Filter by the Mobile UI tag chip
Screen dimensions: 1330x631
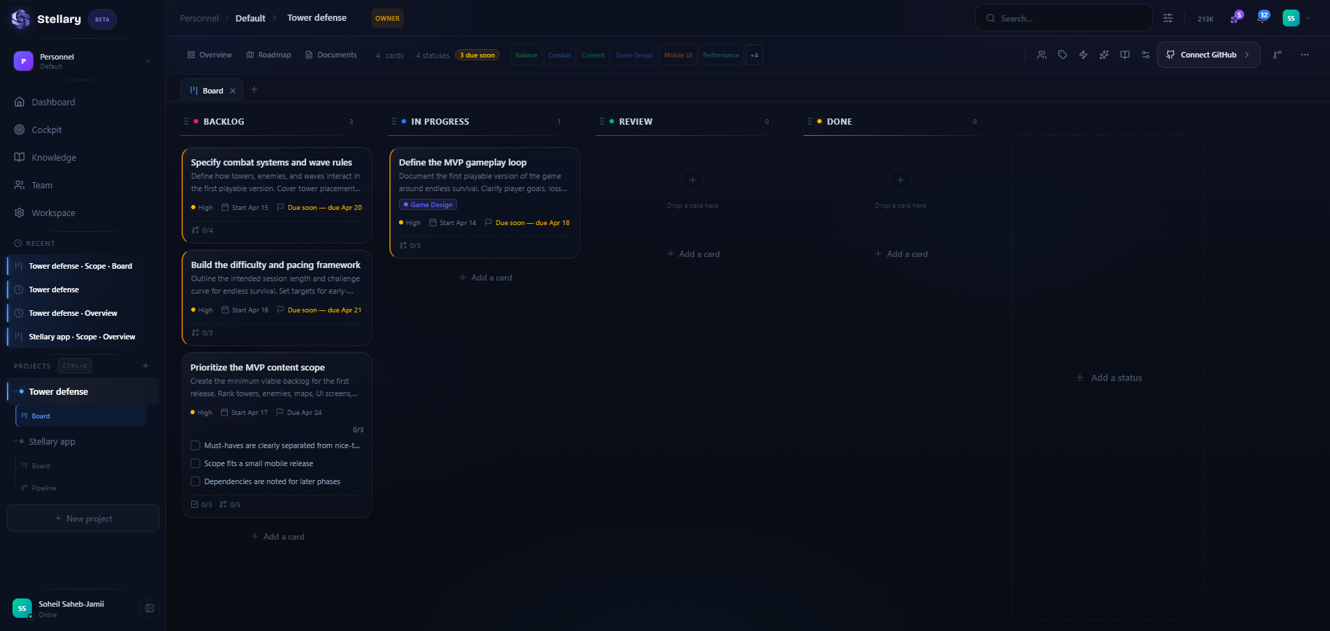click(678, 55)
